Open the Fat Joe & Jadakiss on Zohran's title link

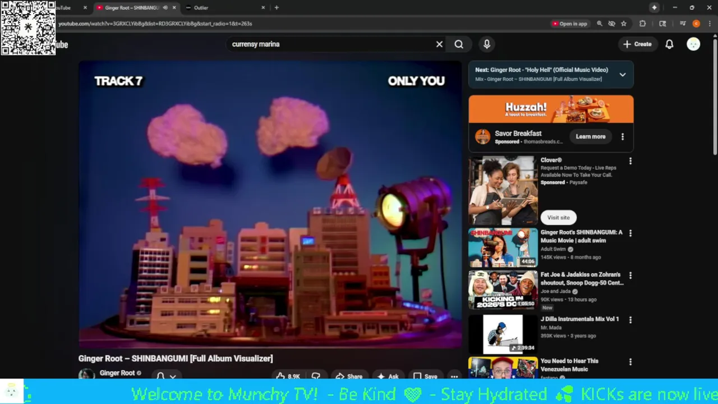pos(582,279)
